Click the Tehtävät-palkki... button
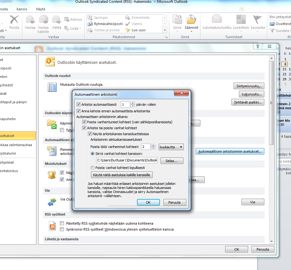 pos(248,102)
